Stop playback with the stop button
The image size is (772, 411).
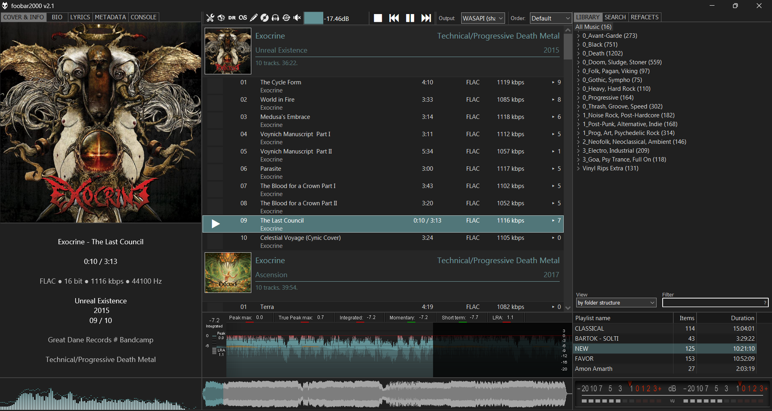[x=378, y=18]
